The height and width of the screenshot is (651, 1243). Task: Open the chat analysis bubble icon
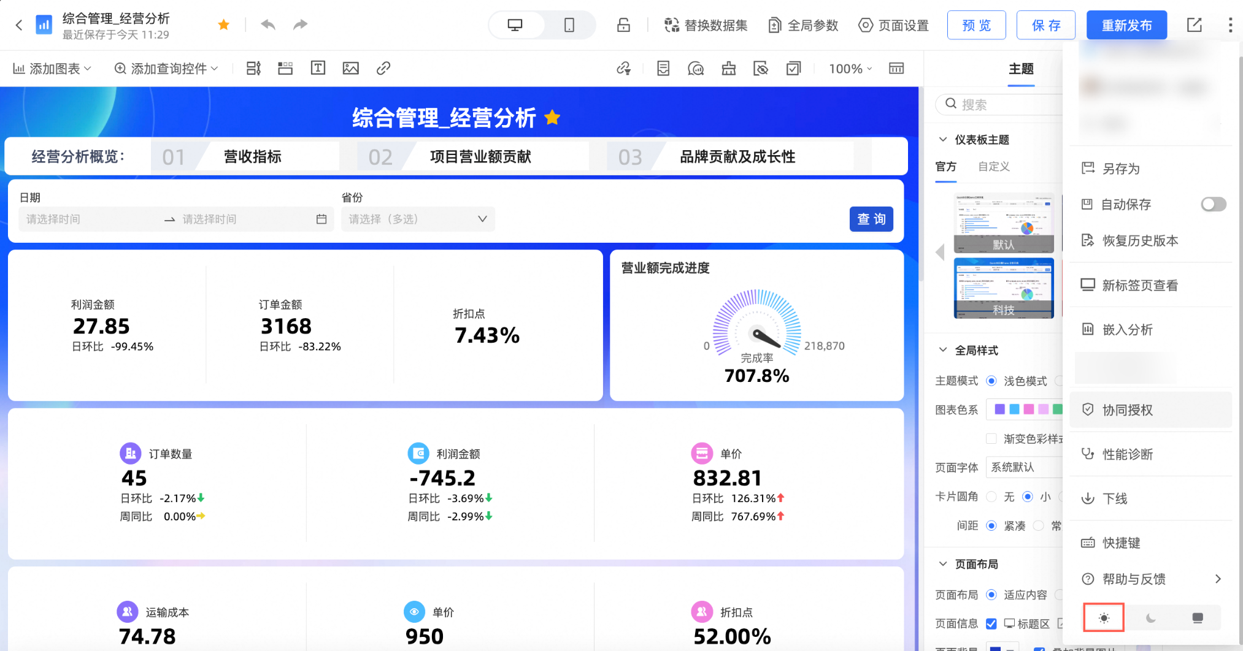click(x=696, y=69)
